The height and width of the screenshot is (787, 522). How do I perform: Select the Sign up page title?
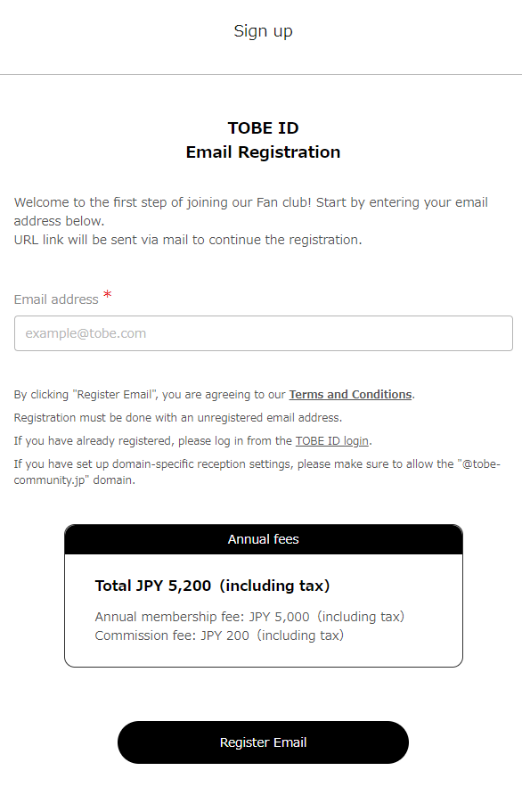pos(264,31)
